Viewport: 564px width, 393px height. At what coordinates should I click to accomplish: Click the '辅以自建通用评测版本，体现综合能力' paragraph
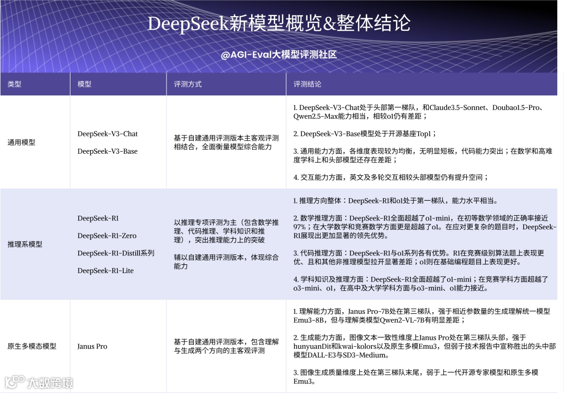[x=226, y=262]
